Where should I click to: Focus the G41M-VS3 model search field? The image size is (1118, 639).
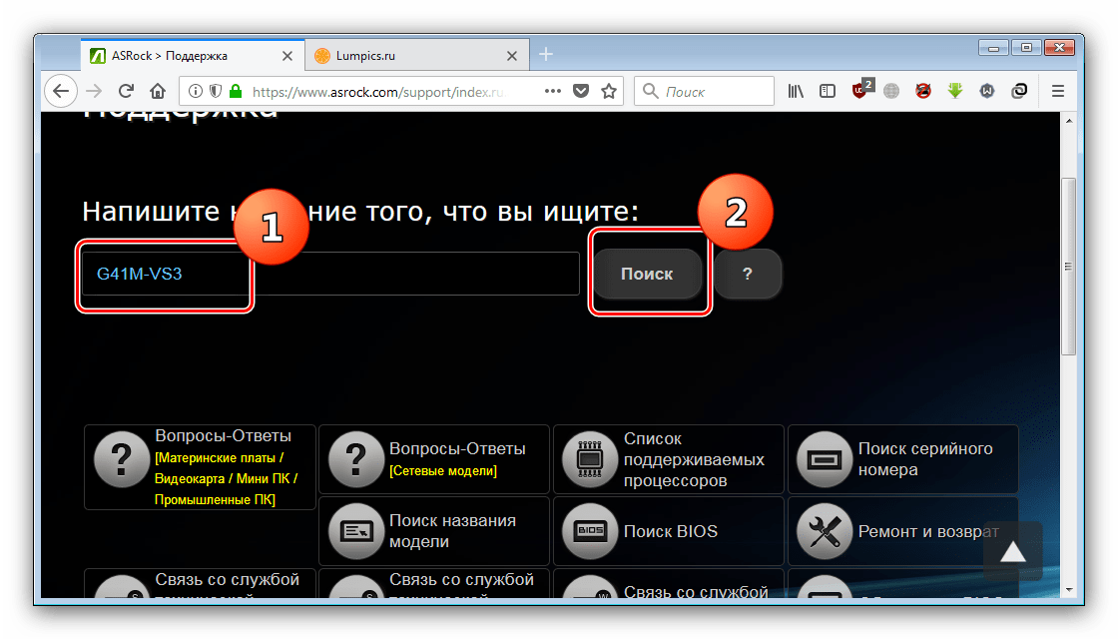click(329, 274)
